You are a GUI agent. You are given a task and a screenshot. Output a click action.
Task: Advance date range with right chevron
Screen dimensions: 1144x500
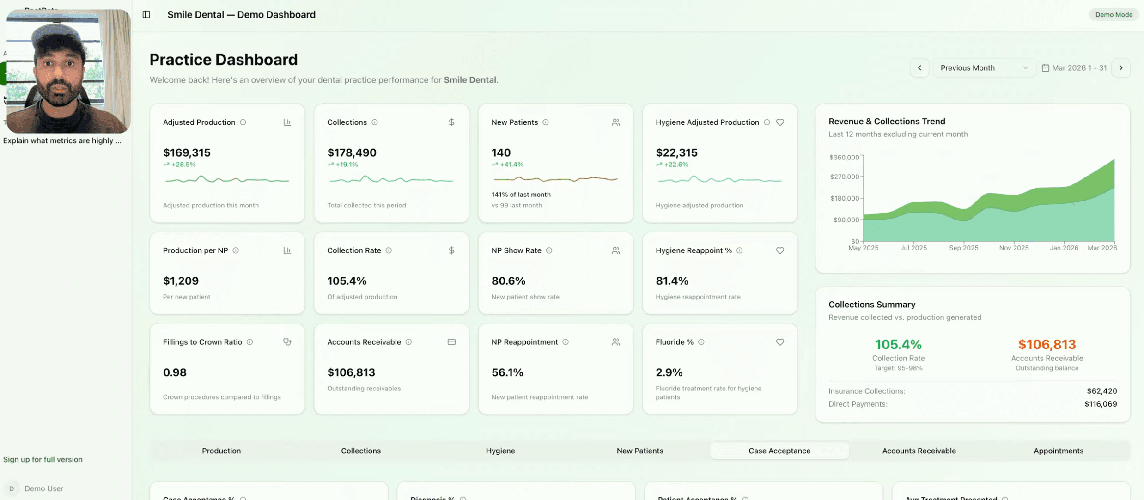point(1120,68)
